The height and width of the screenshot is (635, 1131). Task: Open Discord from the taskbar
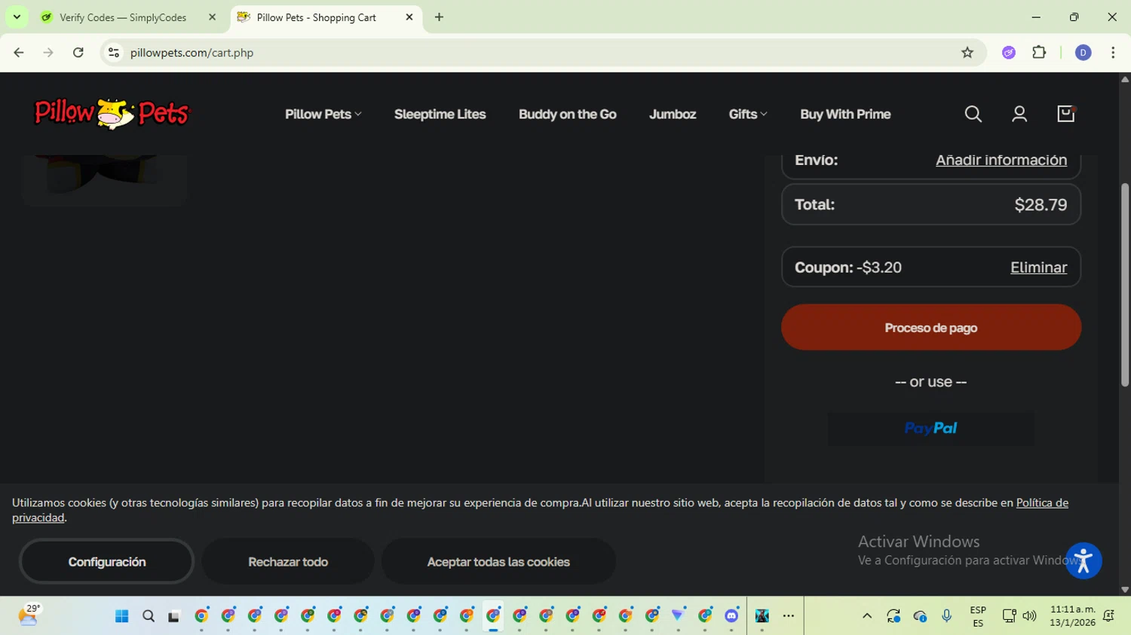[x=731, y=616]
